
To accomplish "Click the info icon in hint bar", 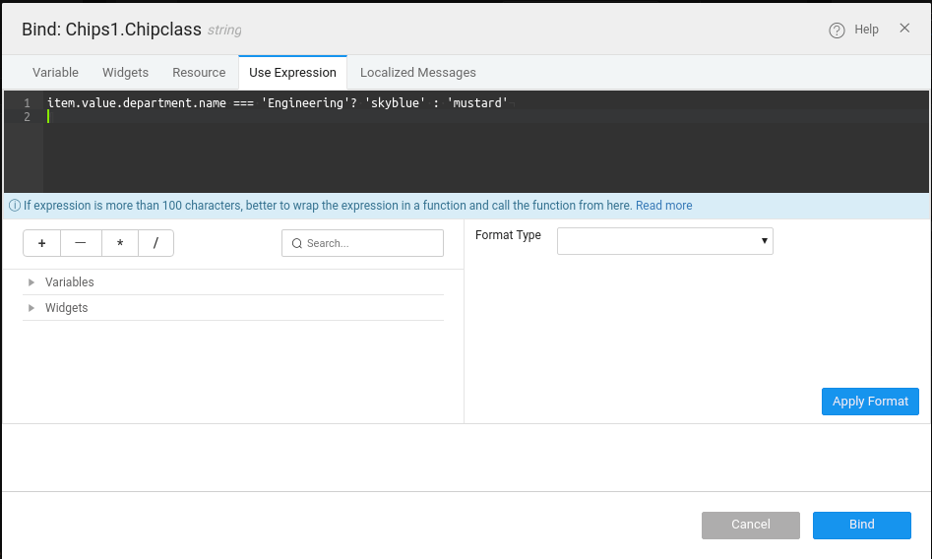I will point(15,206).
